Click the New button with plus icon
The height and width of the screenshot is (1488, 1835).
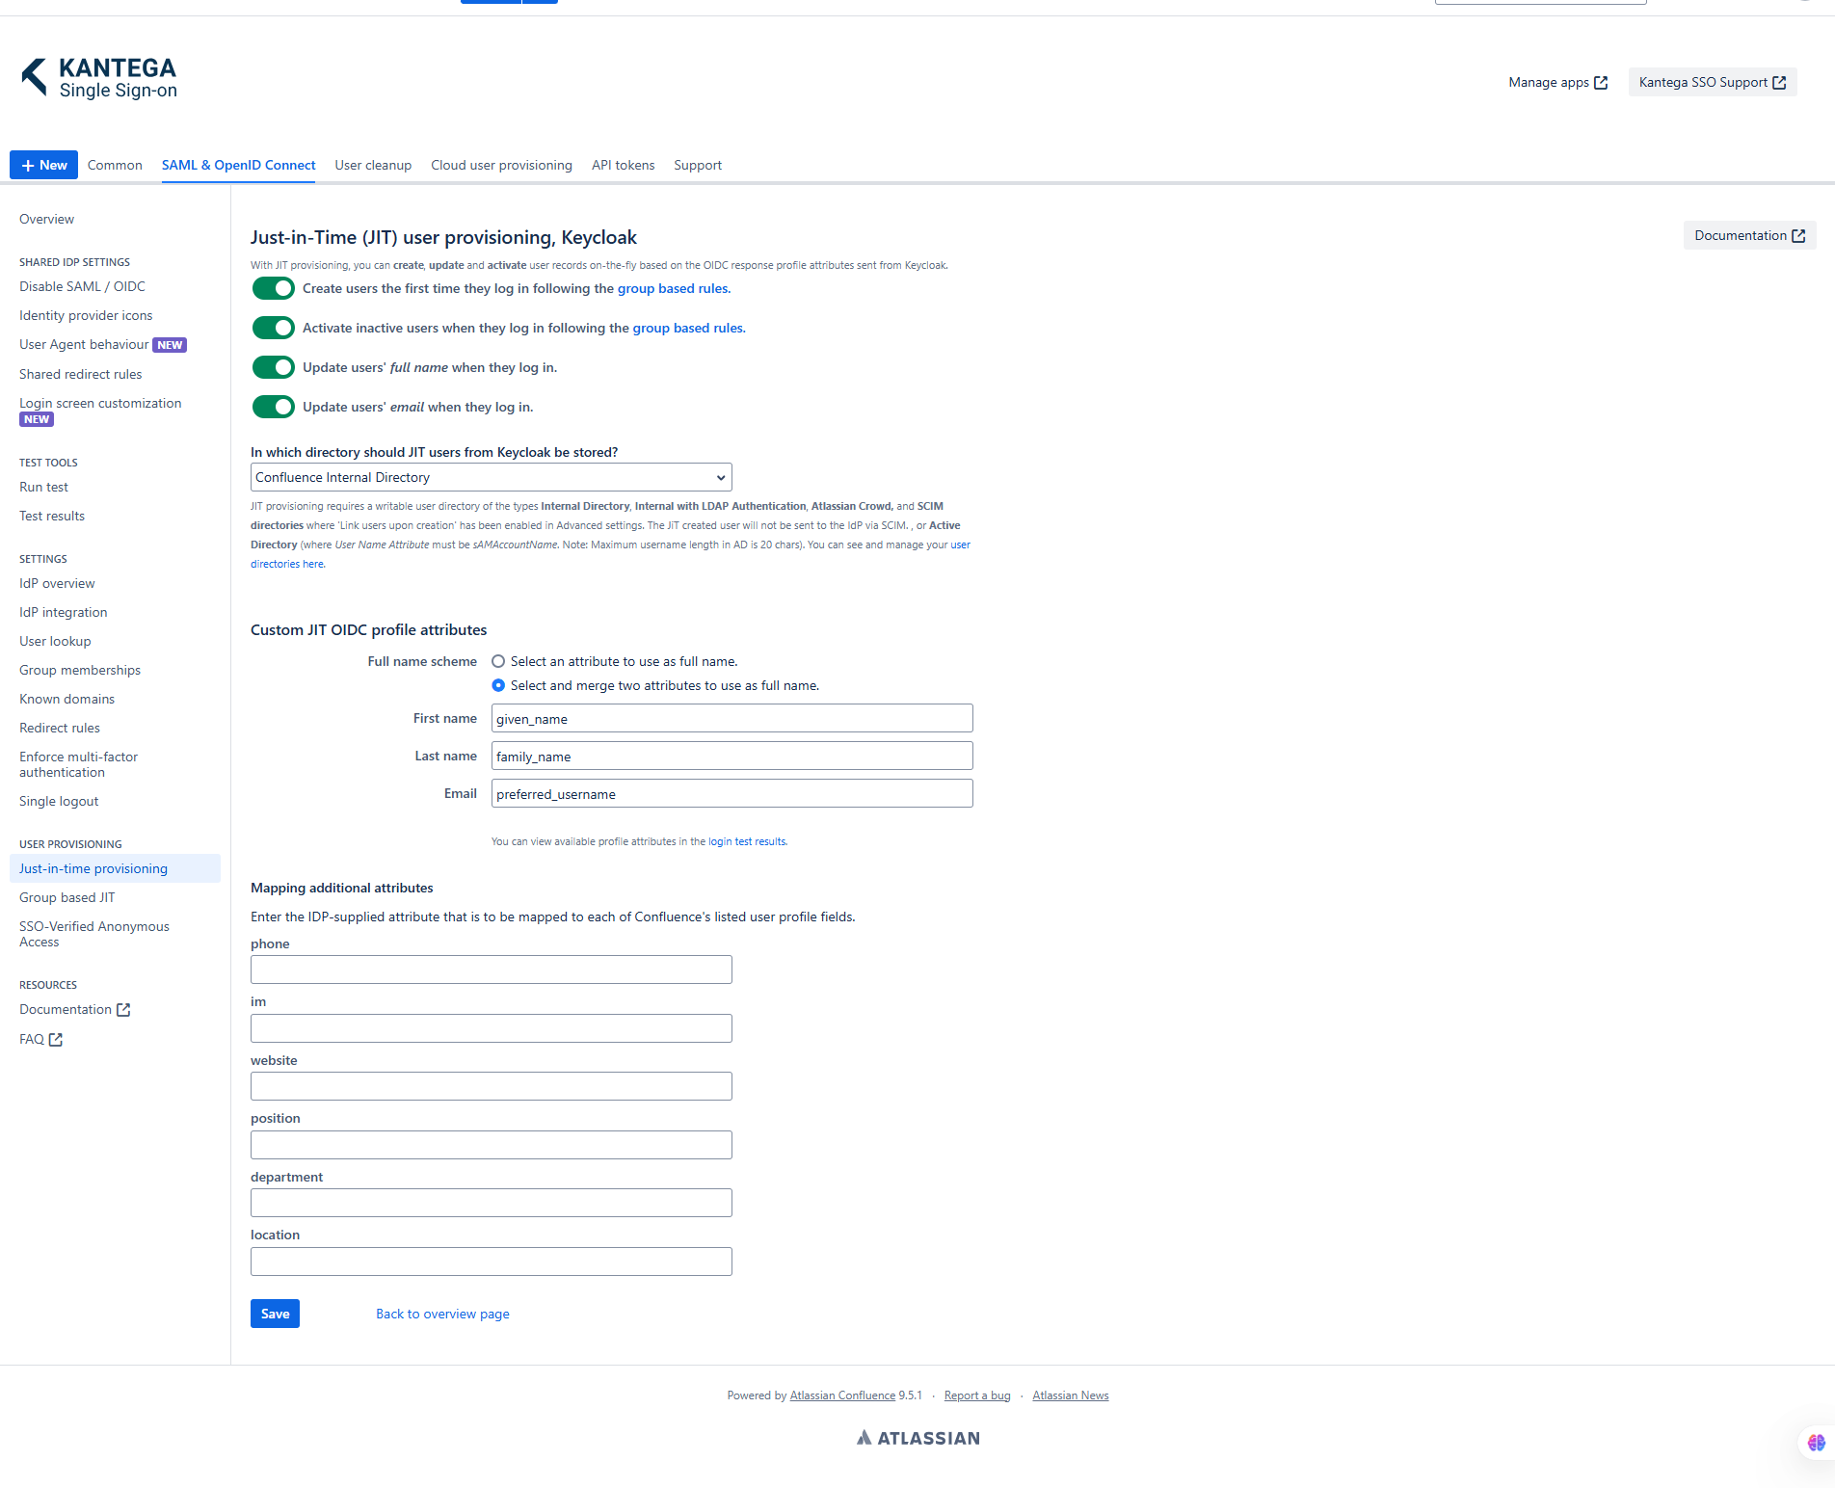click(43, 166)
